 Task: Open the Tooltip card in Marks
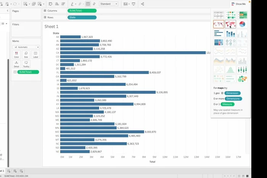pos(26,64)
